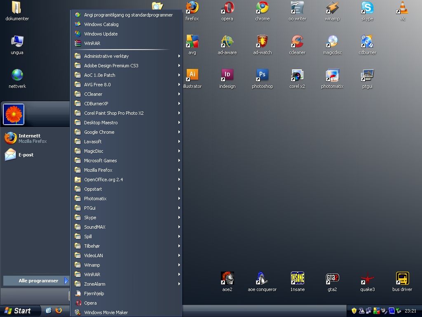Expand the ZoneAlarm folder
This screenshot has height=317, width=422.
127,284
